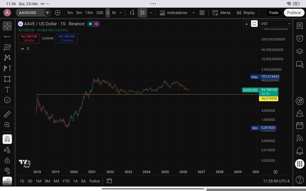Open the notifications bell

point(300,151)
